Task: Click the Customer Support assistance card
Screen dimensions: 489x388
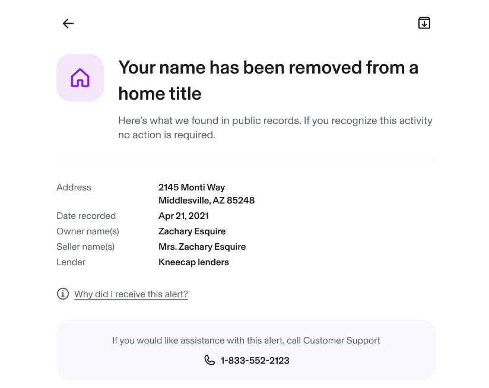Action: 246,350
